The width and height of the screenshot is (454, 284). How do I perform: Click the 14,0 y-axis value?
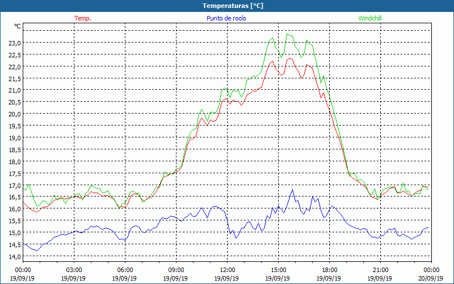[15, 256]
